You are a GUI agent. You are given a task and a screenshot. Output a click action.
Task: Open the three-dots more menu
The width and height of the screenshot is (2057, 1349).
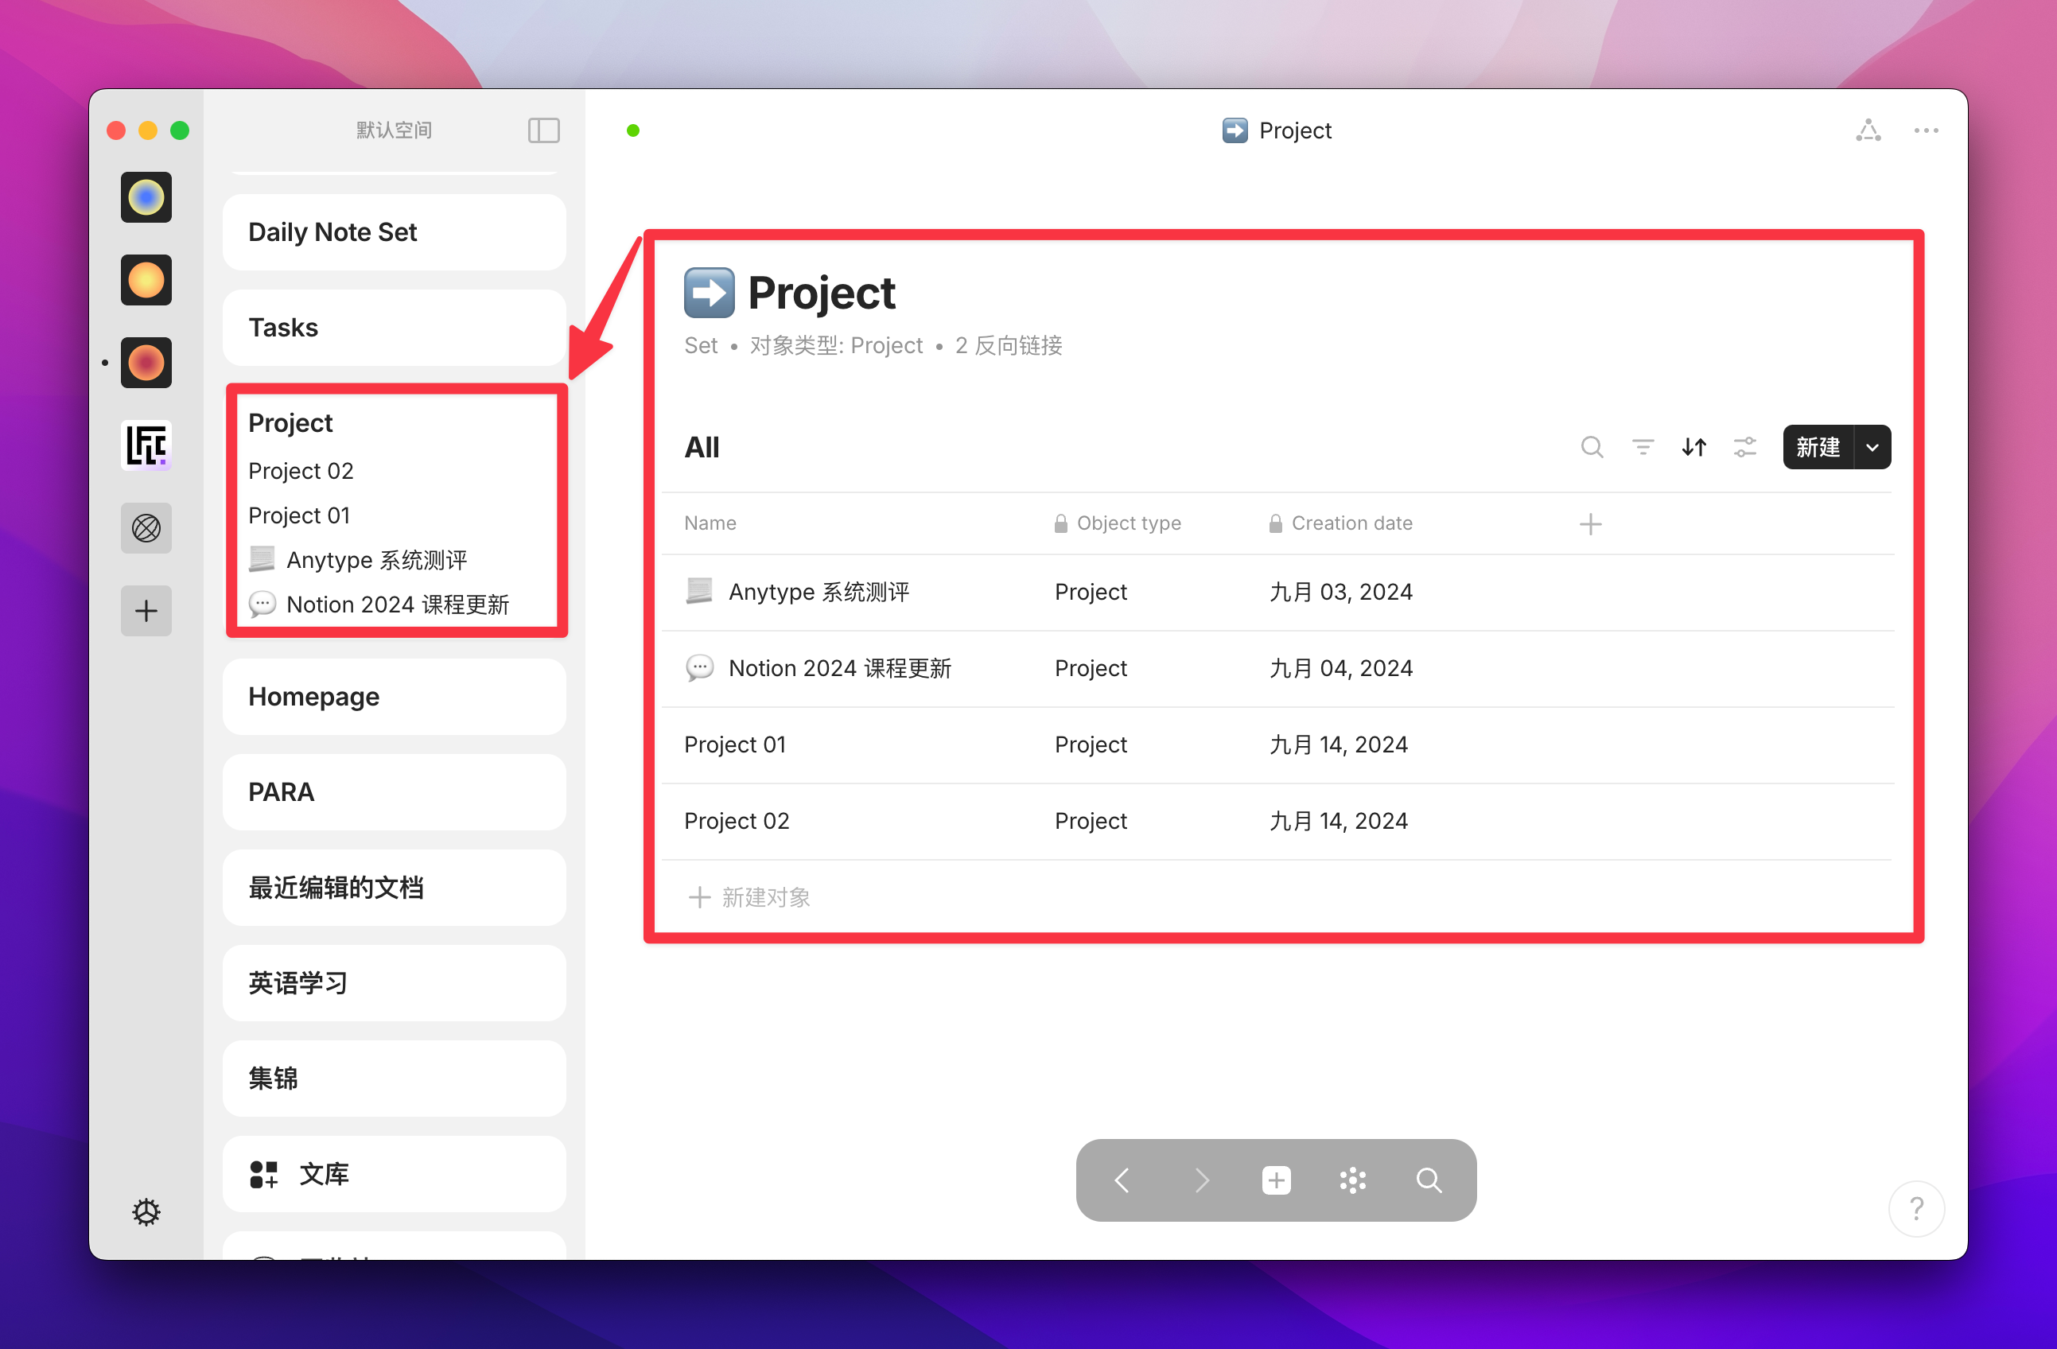tap(1926, 130)
